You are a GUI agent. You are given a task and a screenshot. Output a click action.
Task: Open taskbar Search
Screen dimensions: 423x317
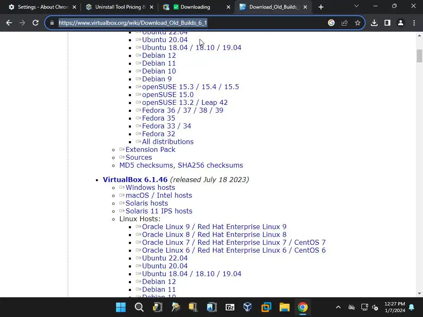coord(139,307)
